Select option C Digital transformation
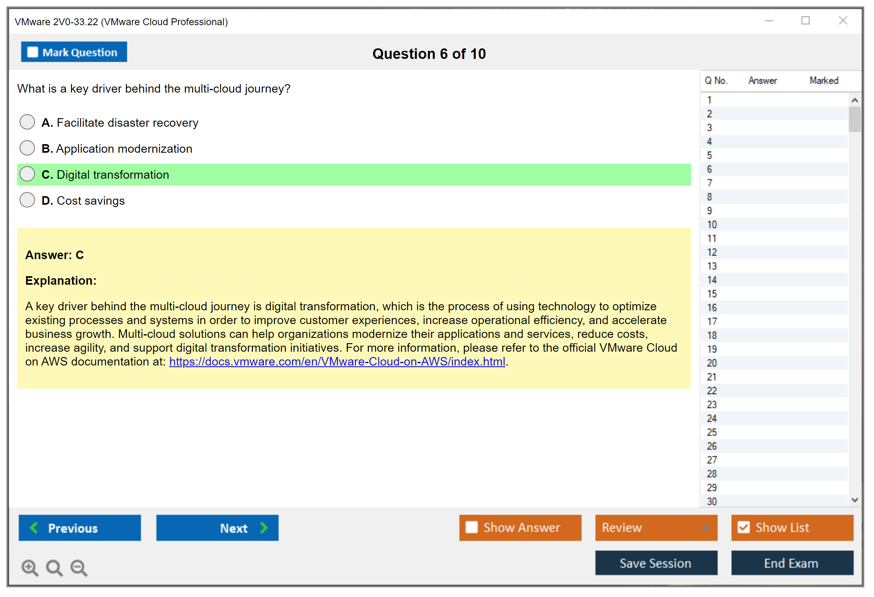Screen dimensions: 874x597 27,174
